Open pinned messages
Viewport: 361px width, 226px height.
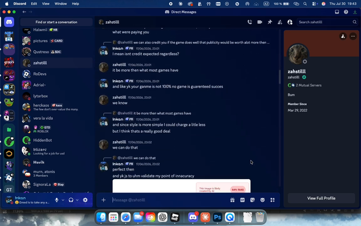coord(270,22)
